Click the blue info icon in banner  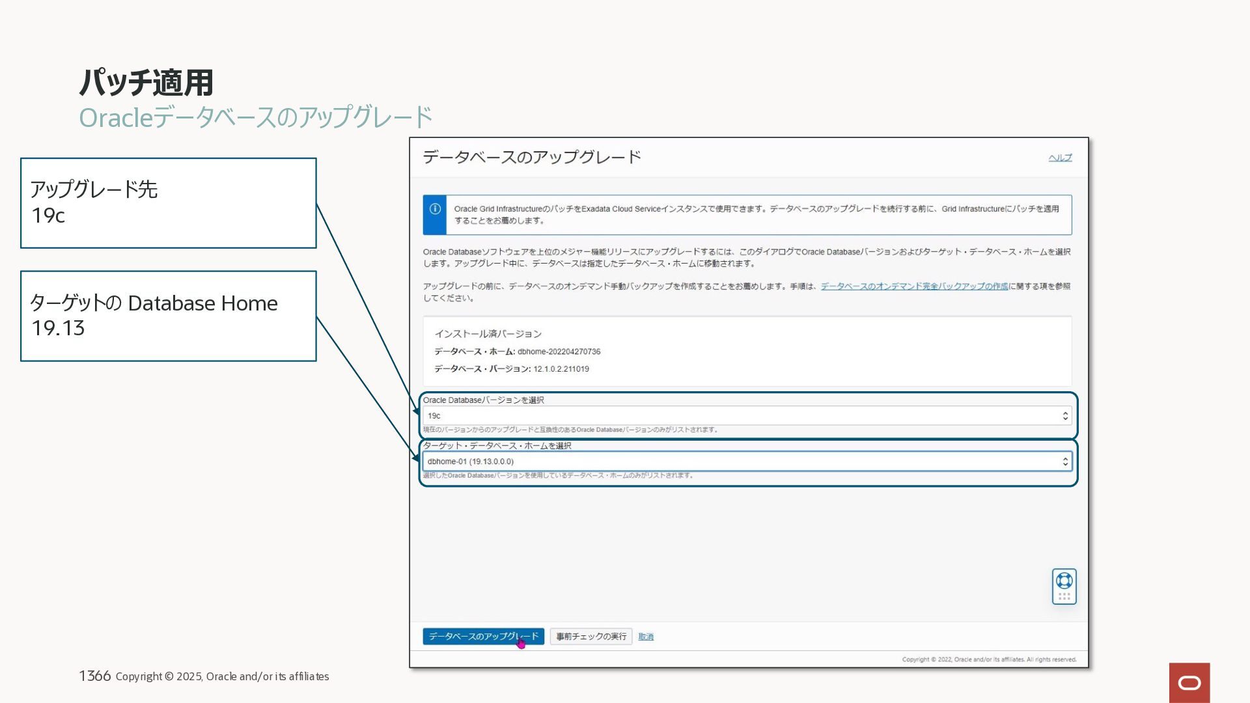[x=435, y=209]
